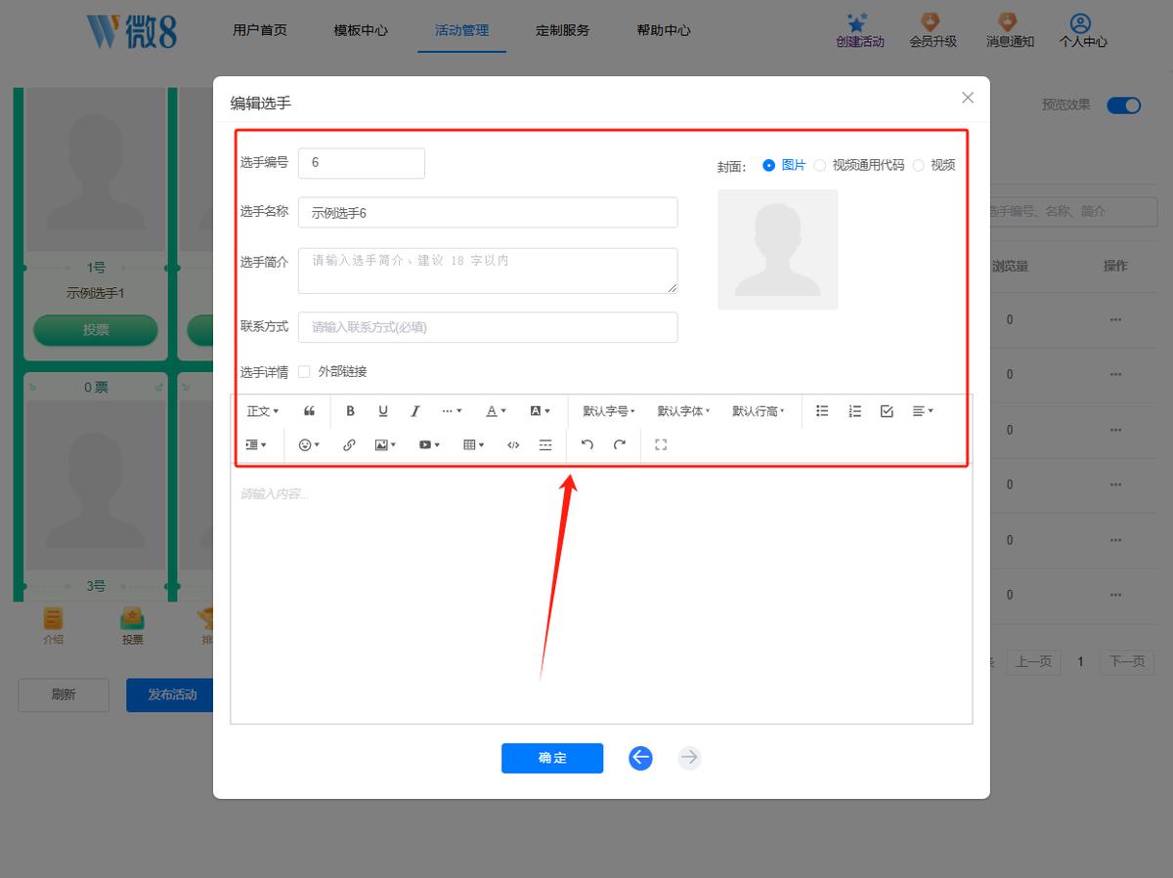Open 消息通知 notifications
The image size is (1173, 878).
click(1010, 30)
